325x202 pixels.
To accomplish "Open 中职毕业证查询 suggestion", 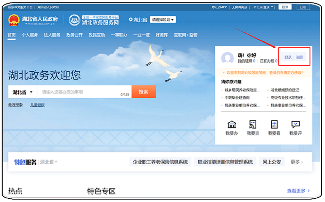I will coord(237,97).
